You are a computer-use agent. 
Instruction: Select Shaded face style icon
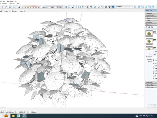(x=106, y=7)
